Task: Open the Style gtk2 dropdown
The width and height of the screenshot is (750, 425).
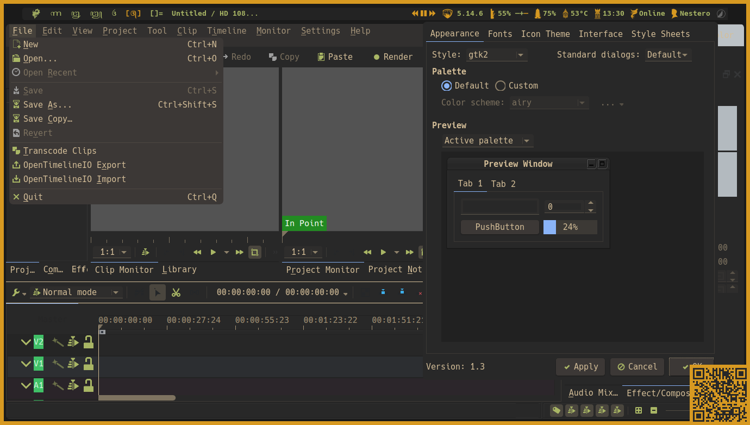Action: pyautogui.click(x=496, y=54)
